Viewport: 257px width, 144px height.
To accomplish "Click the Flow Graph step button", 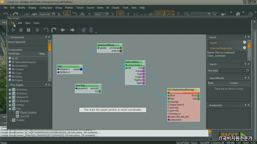I will click(37, 30).
